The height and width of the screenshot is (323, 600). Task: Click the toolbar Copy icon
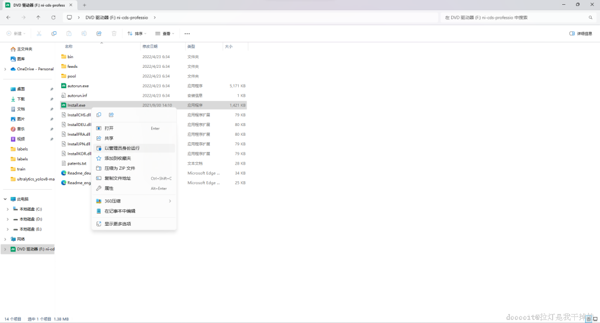tap(54, 34)
